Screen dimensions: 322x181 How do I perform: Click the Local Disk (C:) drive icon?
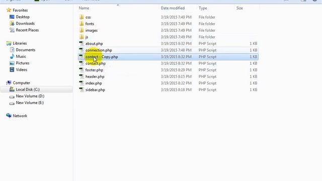click(12, 89)
